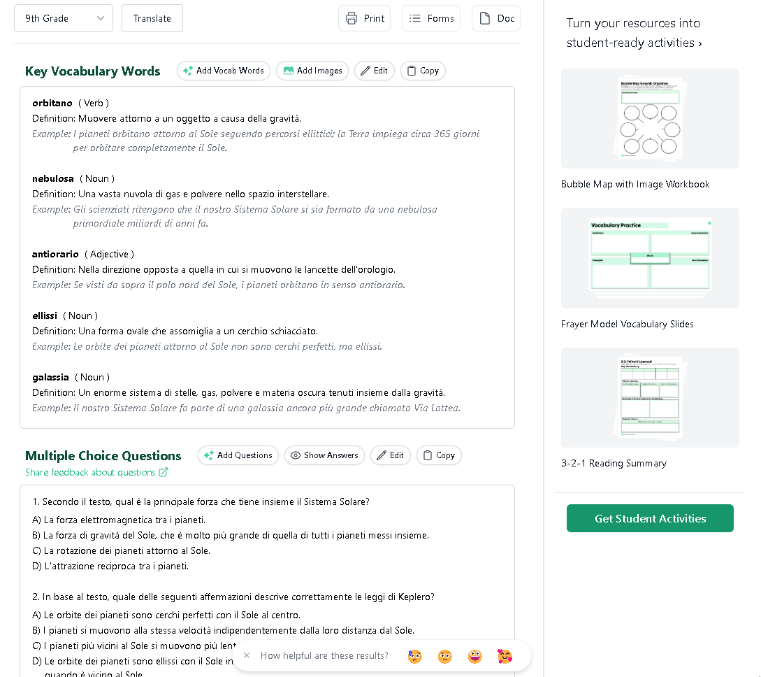Copy the Multiple Choice Questions
This screenshot has width=761, height=677.
point(439,455)
